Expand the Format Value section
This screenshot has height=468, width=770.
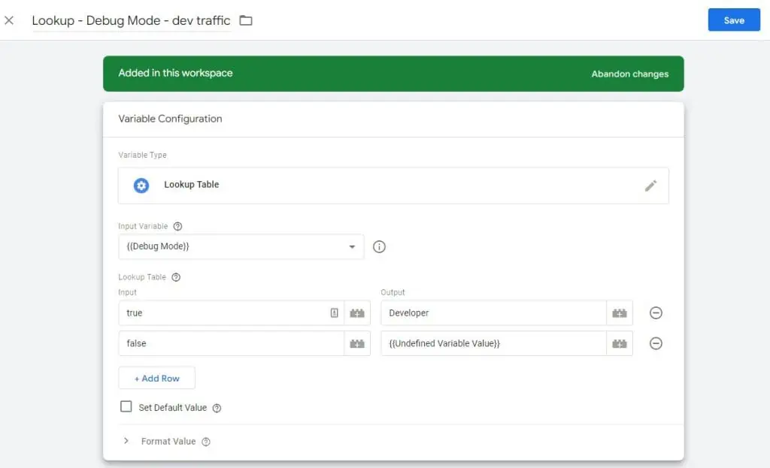point(126,442)
